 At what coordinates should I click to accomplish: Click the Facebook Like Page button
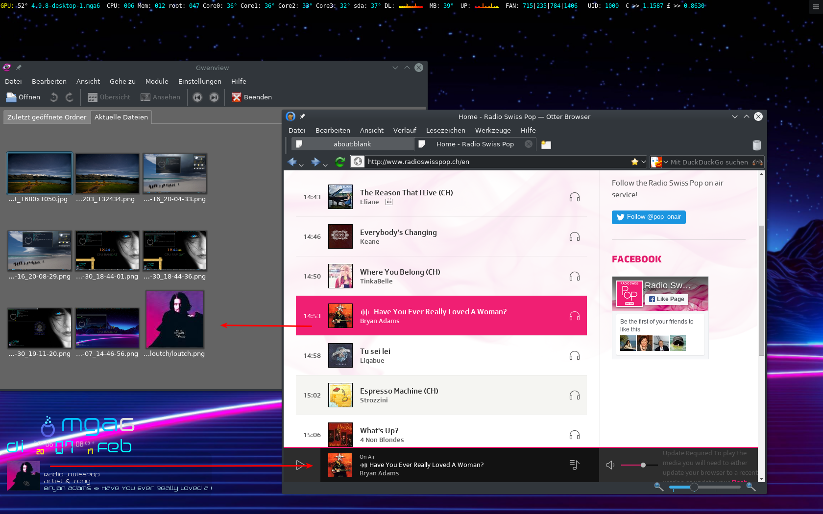667,299
